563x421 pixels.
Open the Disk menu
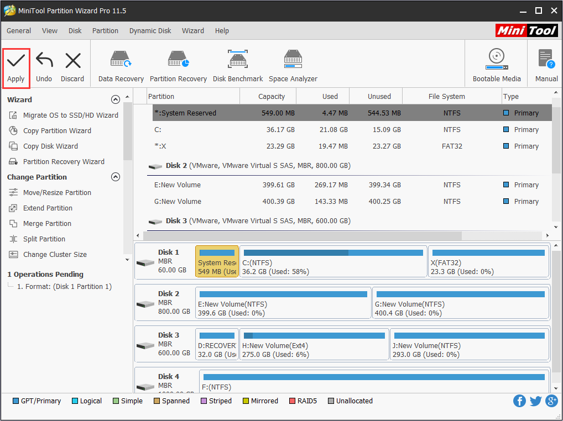pos(75,31)
